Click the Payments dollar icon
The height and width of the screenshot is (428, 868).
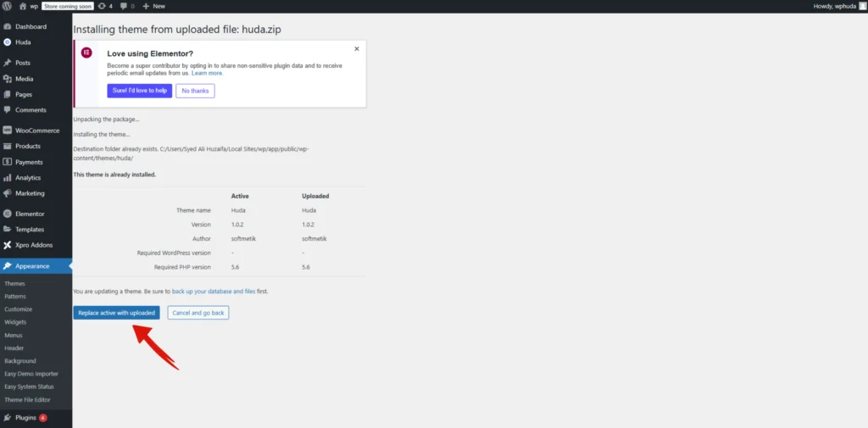7,162
